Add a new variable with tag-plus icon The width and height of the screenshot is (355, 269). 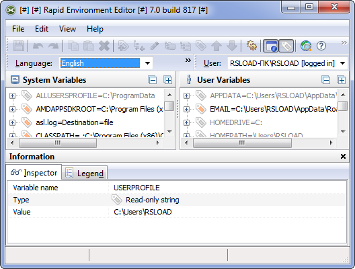coord(124,46)
